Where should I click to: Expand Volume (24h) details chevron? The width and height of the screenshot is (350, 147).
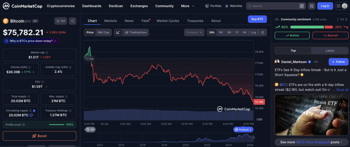click(33, 72)
